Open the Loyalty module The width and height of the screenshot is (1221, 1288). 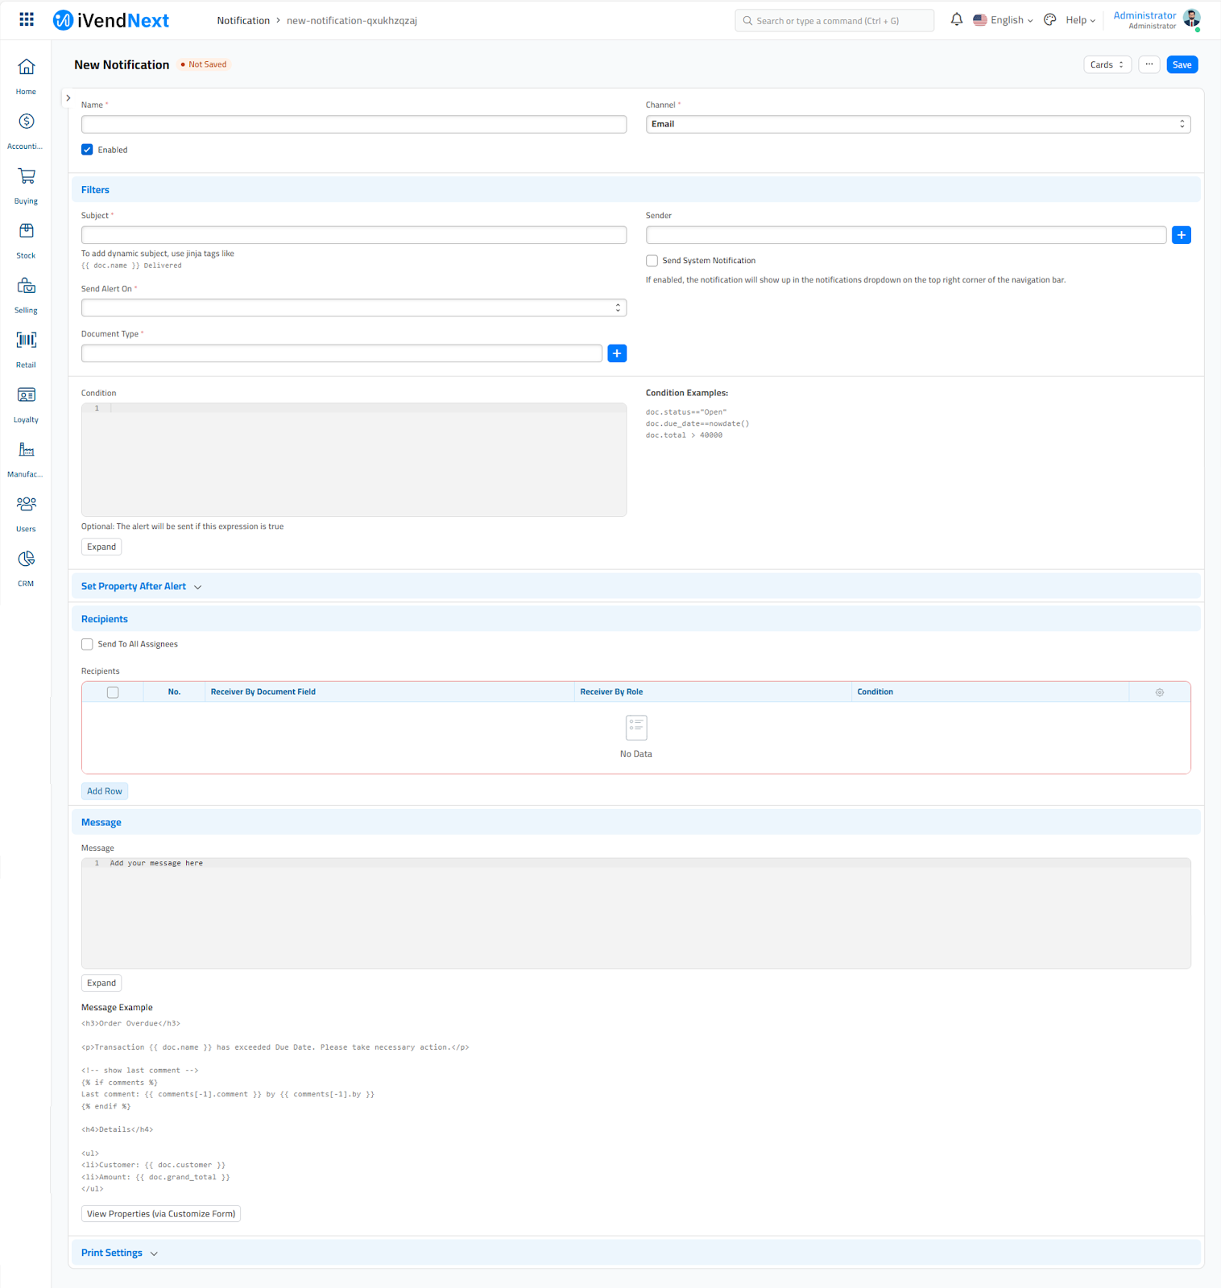(x=26, y=395)
